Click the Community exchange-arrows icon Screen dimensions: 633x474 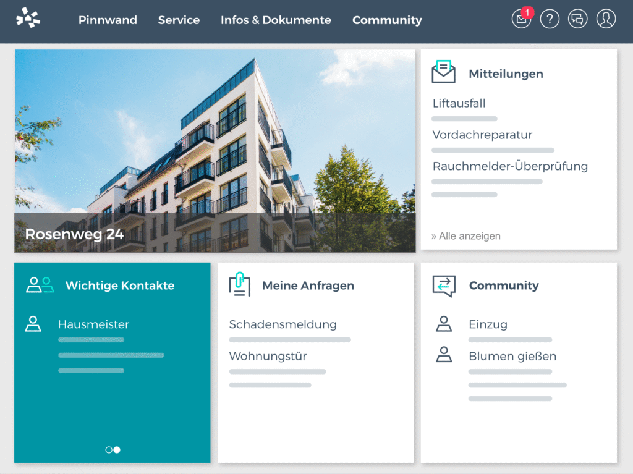(443, 285)
